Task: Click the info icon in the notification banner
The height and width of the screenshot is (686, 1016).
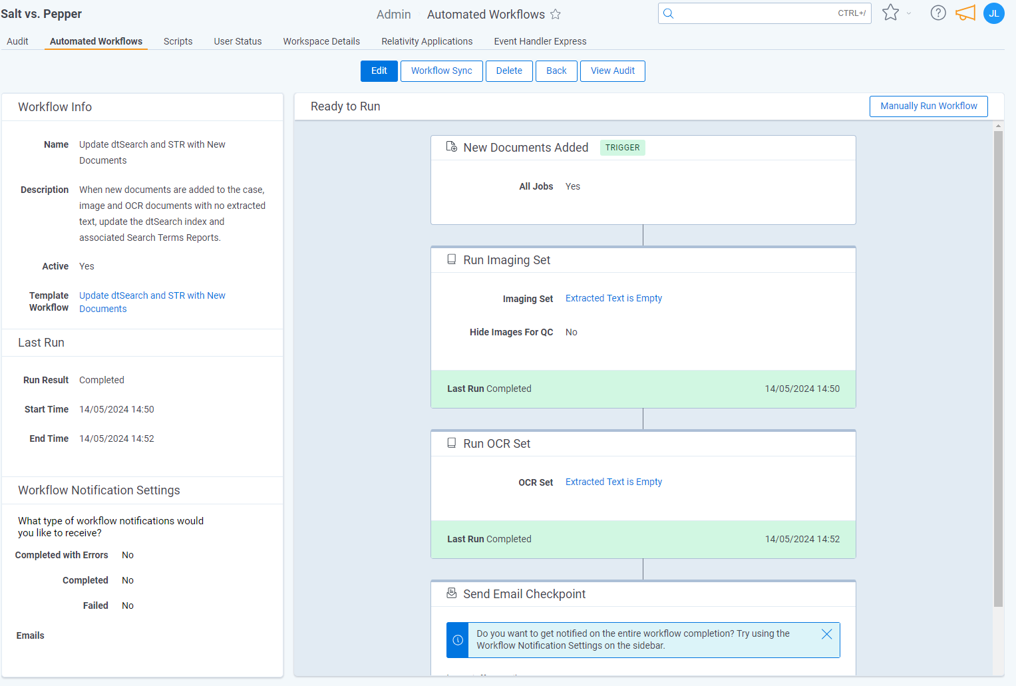Action: pyautogui.click(x=458, y=640)
